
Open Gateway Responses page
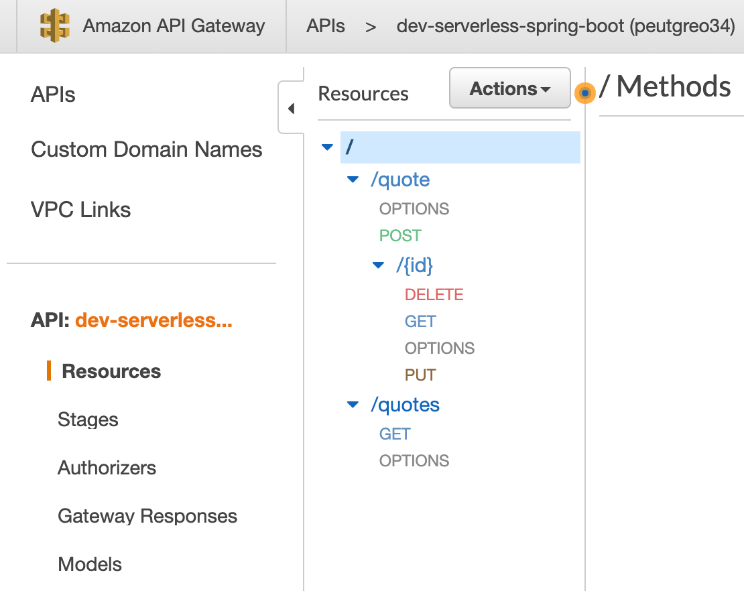tap(147, 516)
